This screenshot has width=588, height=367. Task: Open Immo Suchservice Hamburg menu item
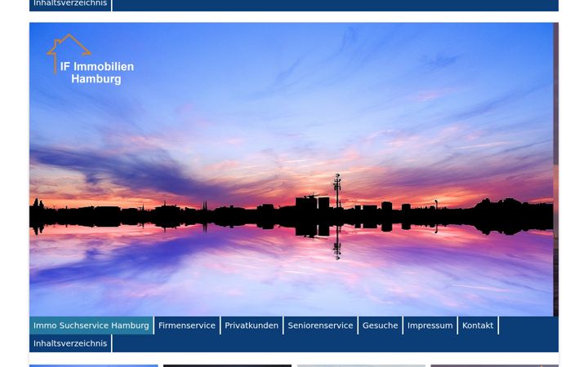click(91, 325)
